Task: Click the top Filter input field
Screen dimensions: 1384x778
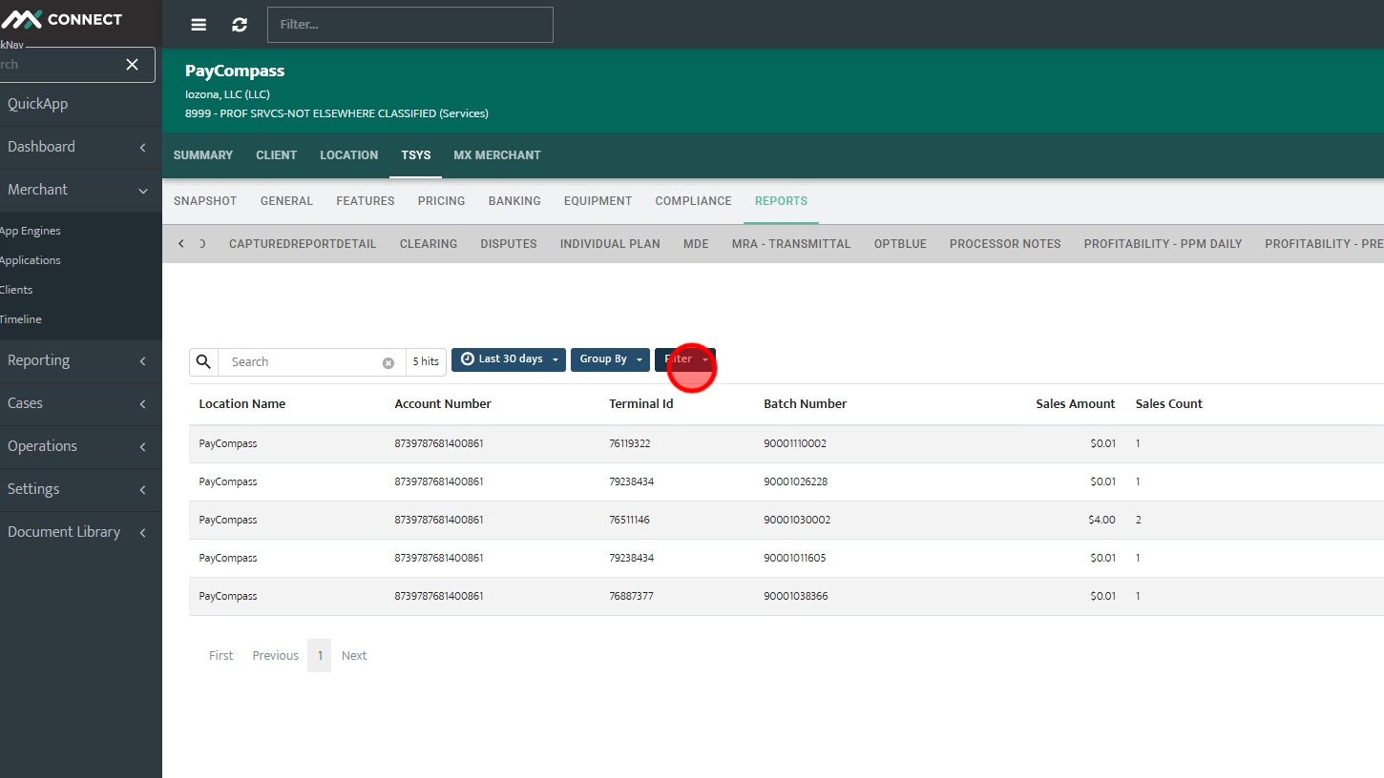Action: [410, 25]
